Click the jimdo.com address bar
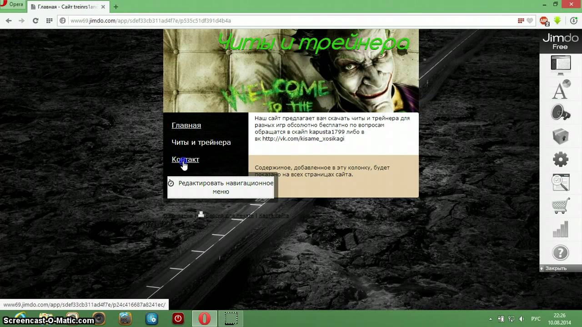This screenshot has height=327, width=582. 291,20
